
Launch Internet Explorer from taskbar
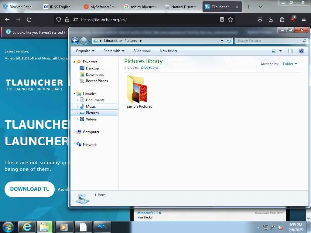(27, 227)
